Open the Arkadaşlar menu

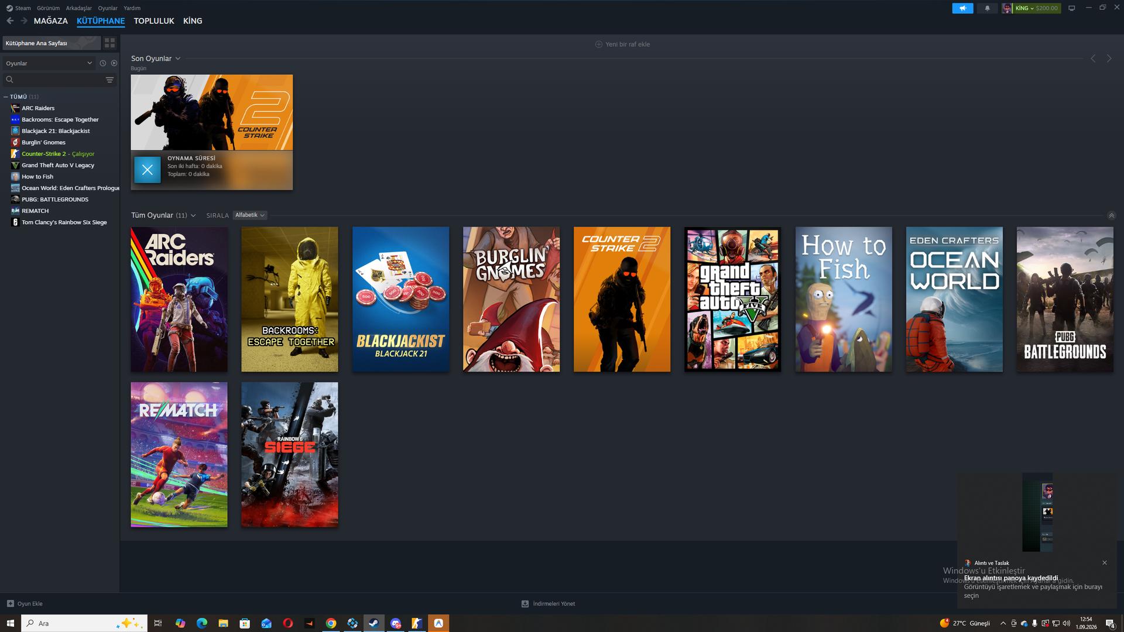point(78,8)
